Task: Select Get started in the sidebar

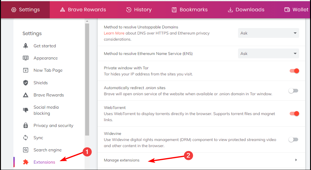Action: [45, 46]
